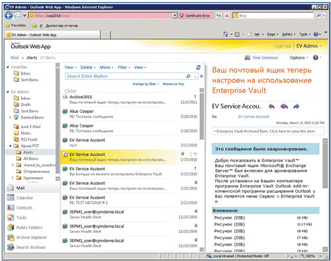Click Enterprise Vault Archived Item banner
Screen dimensions: 331x261
tap(268, 131)
